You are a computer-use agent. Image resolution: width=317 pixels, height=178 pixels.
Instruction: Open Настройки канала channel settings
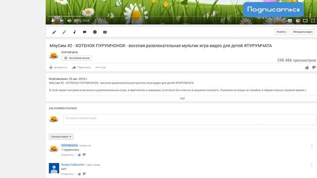(x=77, y=58)
